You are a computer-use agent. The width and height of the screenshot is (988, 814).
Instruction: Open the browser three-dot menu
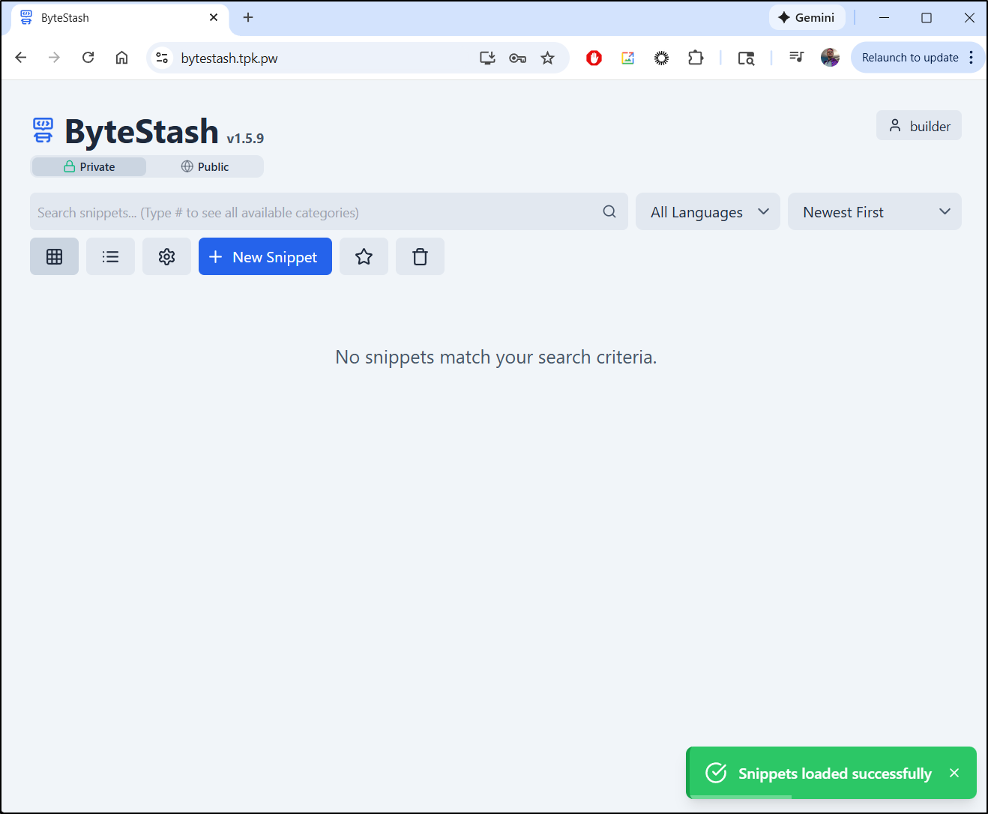pos(972,57)
